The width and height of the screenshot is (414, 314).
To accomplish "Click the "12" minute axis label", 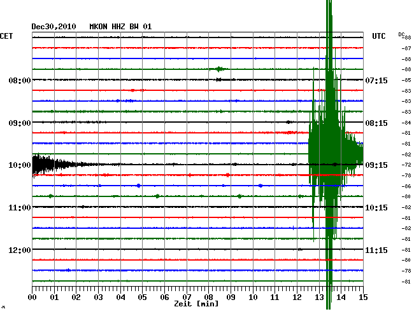I will [x=297, y=297].
